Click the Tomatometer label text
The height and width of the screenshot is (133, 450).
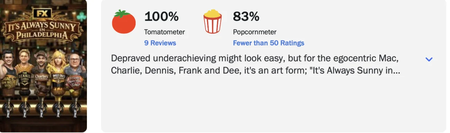(x=164, y=32)
